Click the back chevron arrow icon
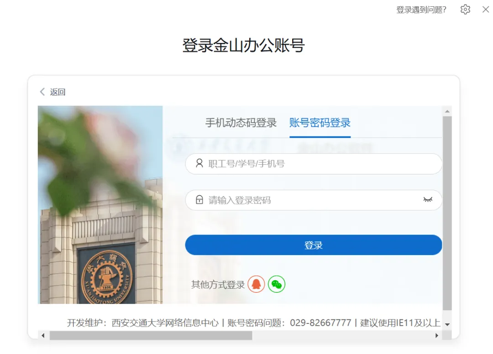The height and width of the screenshot is (354, 493). tap(42, 92)
